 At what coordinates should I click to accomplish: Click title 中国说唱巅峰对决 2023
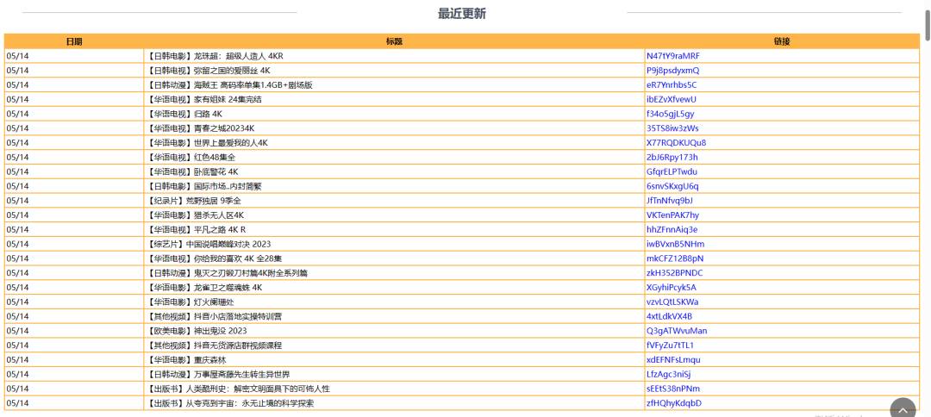(228, 245)
